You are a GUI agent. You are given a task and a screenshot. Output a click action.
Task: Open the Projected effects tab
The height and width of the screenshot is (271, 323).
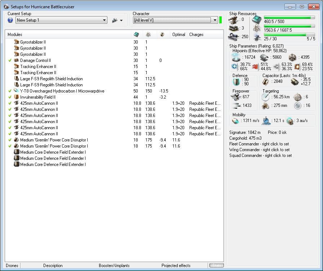[176, 266]
